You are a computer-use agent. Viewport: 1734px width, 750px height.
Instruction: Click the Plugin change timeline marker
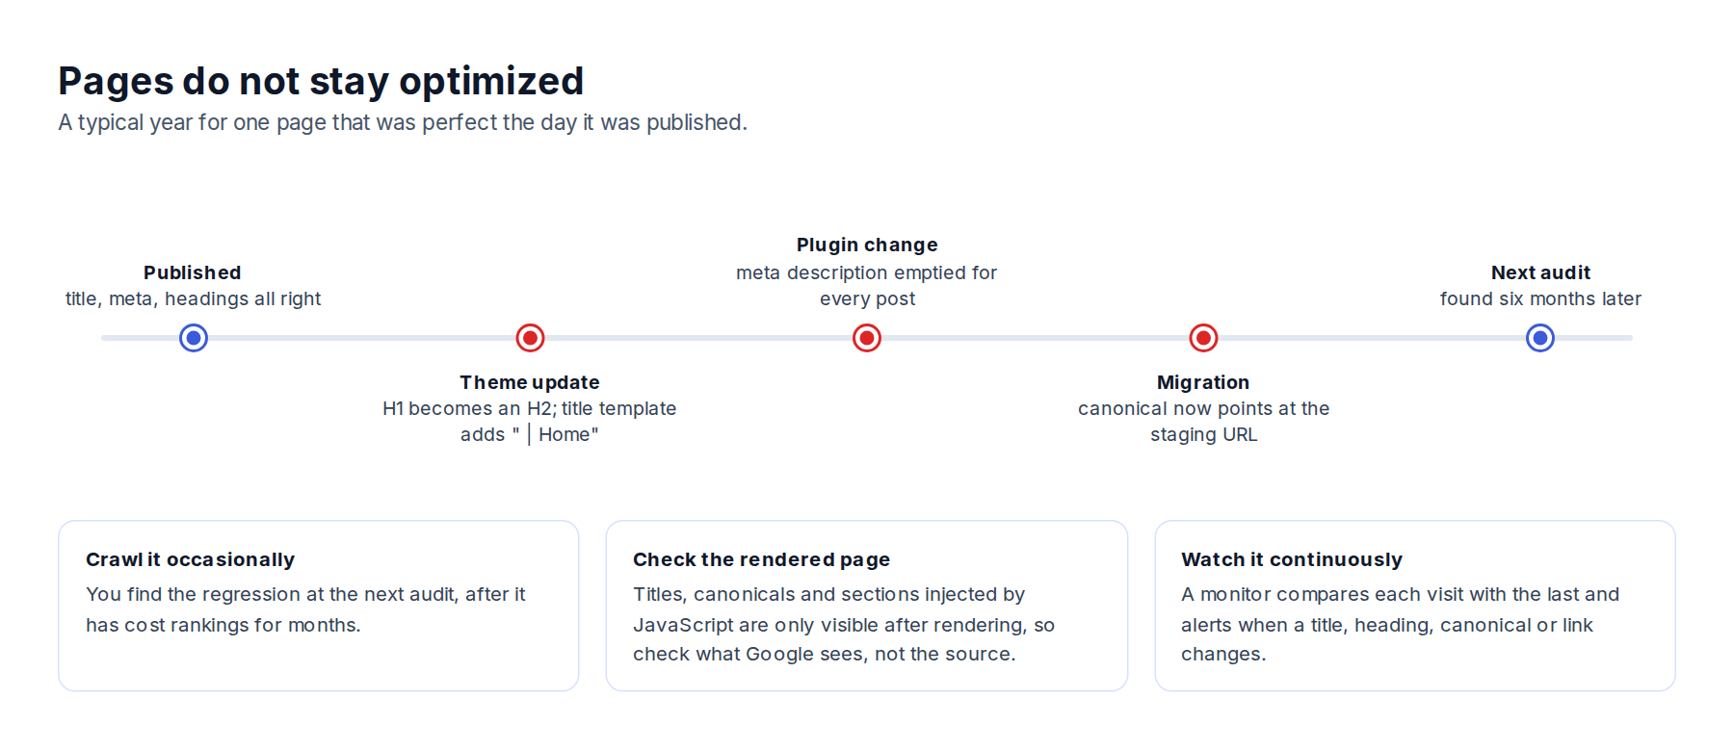(867, 338)
